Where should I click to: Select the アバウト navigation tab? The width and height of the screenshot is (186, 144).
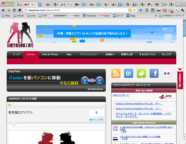point(31,55)
